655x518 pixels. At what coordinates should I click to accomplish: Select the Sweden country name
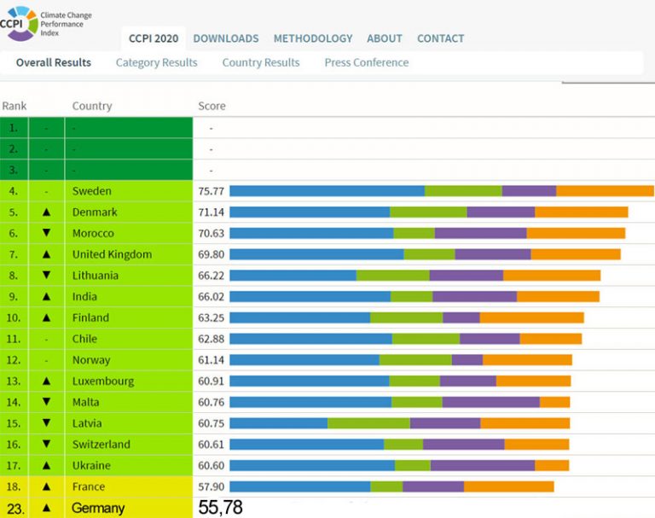92,191
